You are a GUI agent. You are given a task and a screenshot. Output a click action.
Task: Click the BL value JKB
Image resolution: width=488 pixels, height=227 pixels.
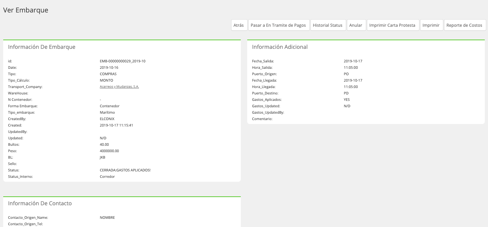(103, 157)
